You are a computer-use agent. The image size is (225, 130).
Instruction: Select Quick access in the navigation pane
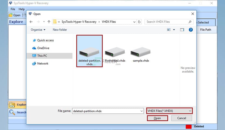(x=45, y=40)
